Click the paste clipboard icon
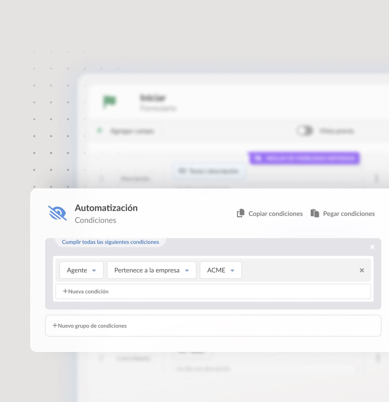 pyautogui.click(x=315, y=213)
